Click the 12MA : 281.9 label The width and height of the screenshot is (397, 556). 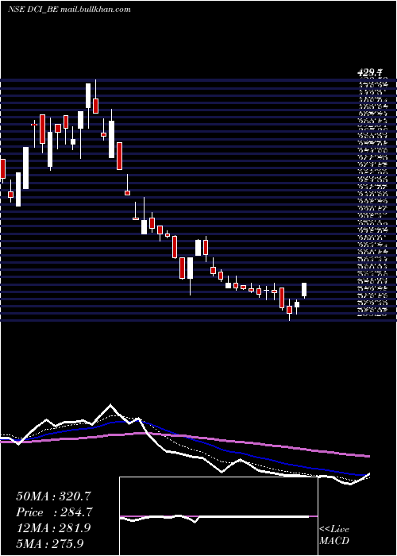tap(53, 528)
